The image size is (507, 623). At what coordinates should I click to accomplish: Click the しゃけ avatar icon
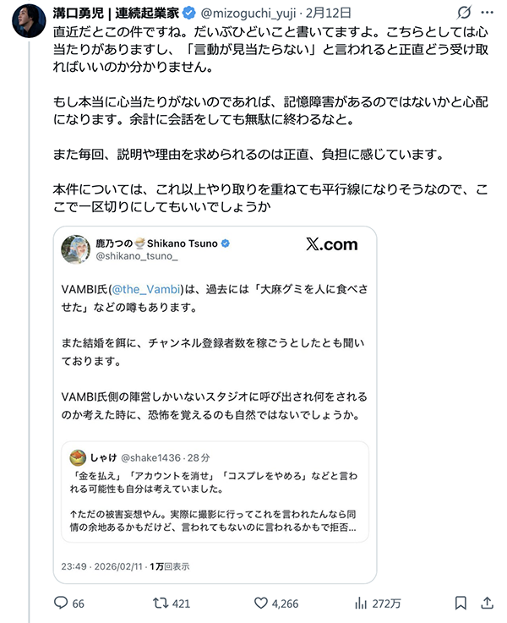[x=79, y=457]
